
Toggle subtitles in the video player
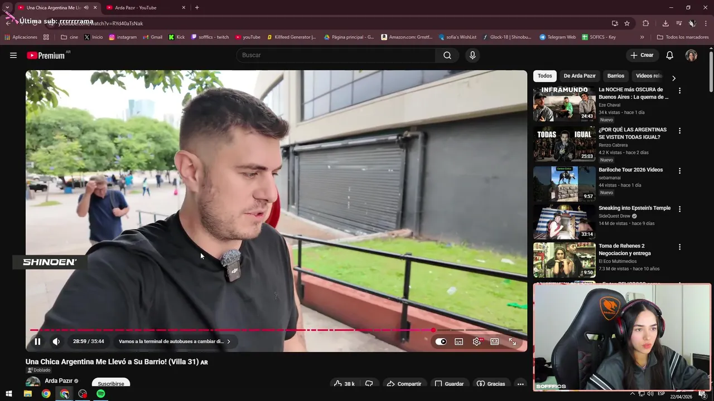pos(459,341)
